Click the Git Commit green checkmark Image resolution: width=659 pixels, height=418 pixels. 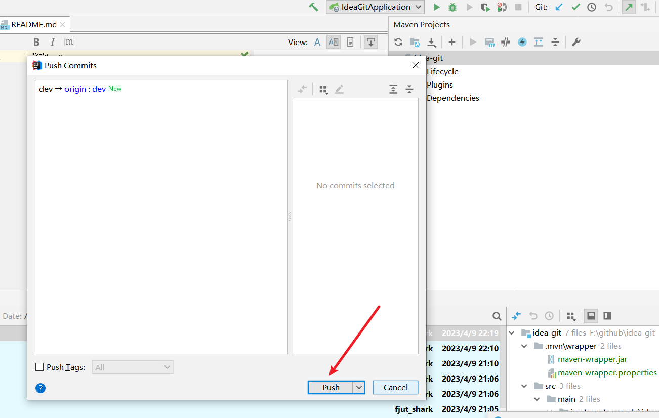(575, 7)
